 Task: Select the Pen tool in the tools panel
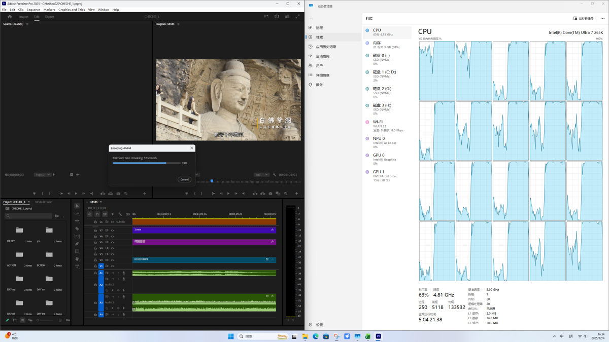[77, 244]
